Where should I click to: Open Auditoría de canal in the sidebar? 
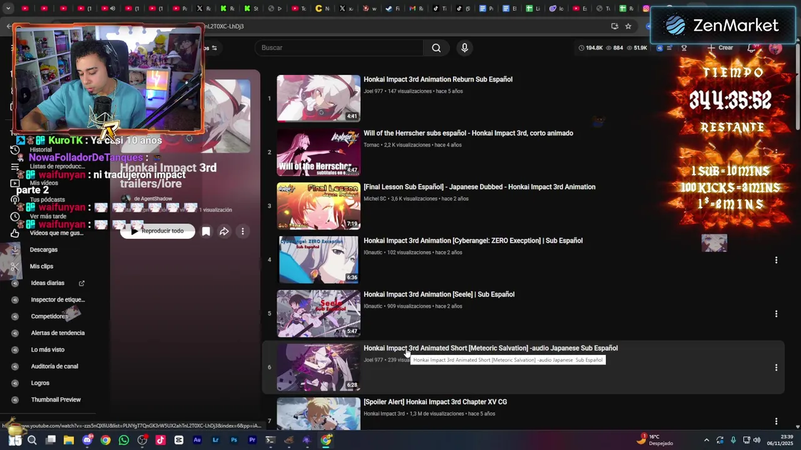point(54,366)
